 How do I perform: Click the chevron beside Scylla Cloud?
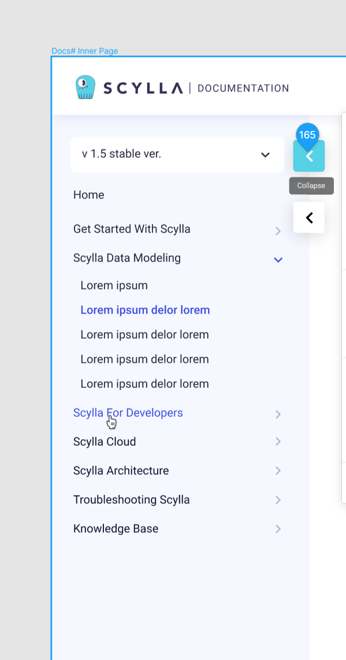(278, 442)
